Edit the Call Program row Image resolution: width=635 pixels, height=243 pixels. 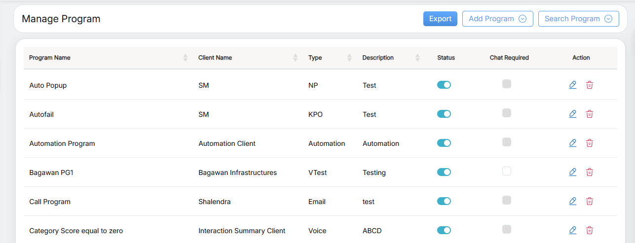pyautogui.click(x=572, y=201)
